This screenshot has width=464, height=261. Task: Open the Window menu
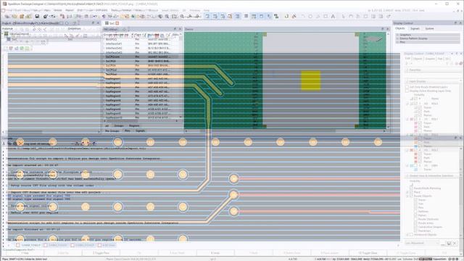(195, 10)
